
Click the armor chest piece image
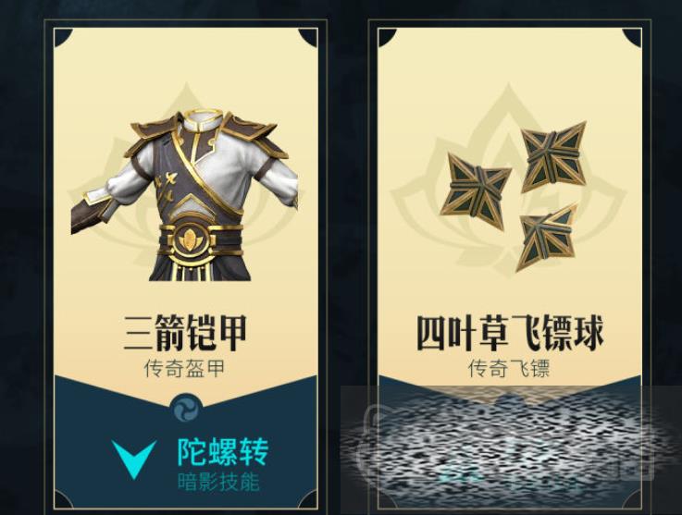click(184, 196)
